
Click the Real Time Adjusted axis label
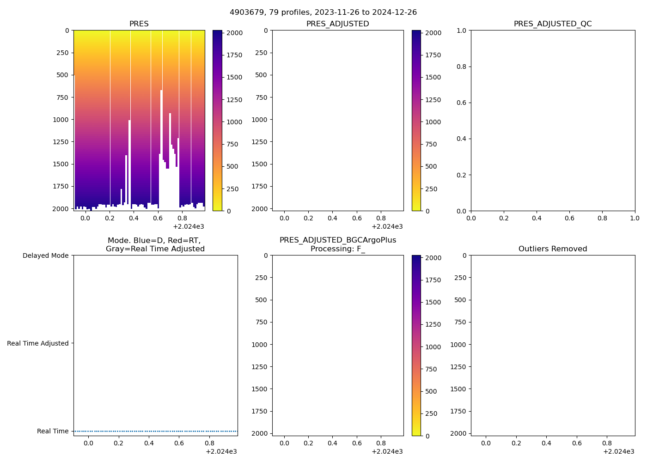point(38,343)
